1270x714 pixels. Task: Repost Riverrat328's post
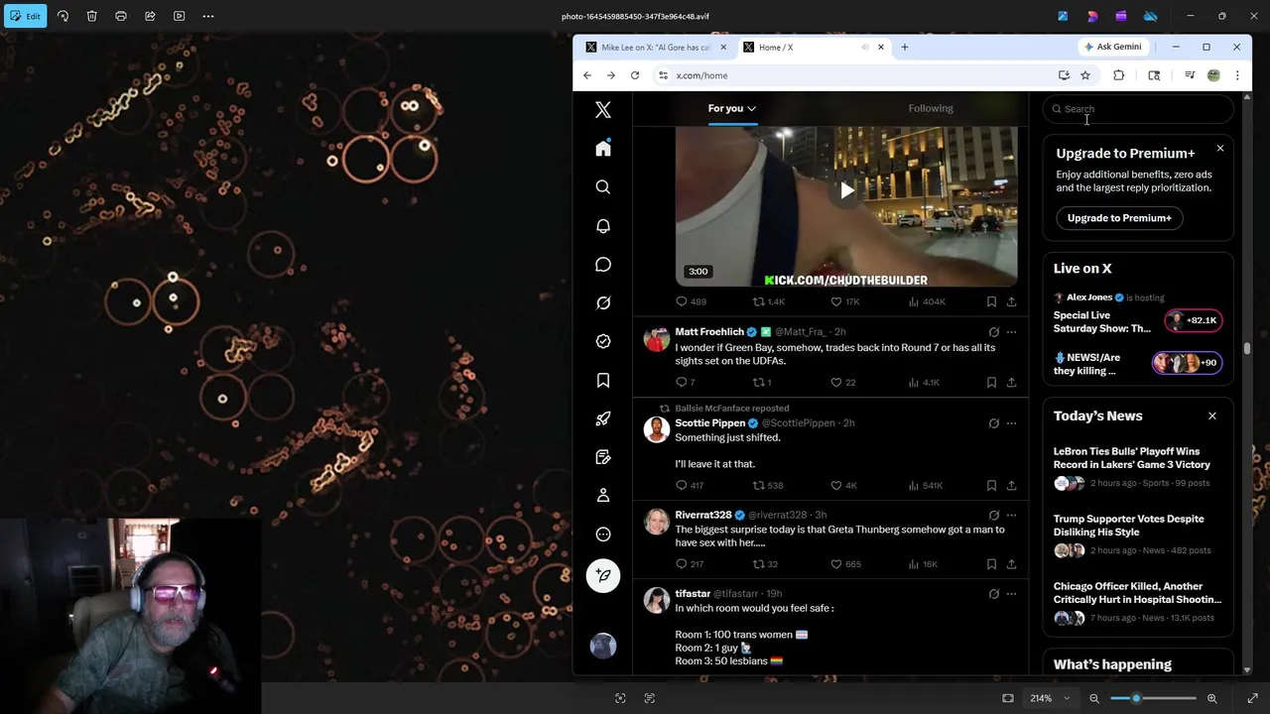[x=758, y=564]
